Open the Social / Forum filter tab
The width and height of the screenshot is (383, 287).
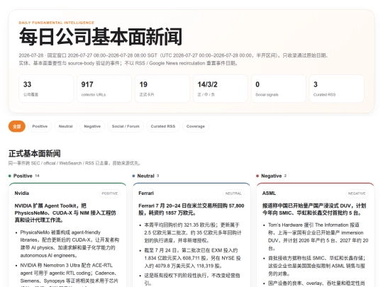126,126
